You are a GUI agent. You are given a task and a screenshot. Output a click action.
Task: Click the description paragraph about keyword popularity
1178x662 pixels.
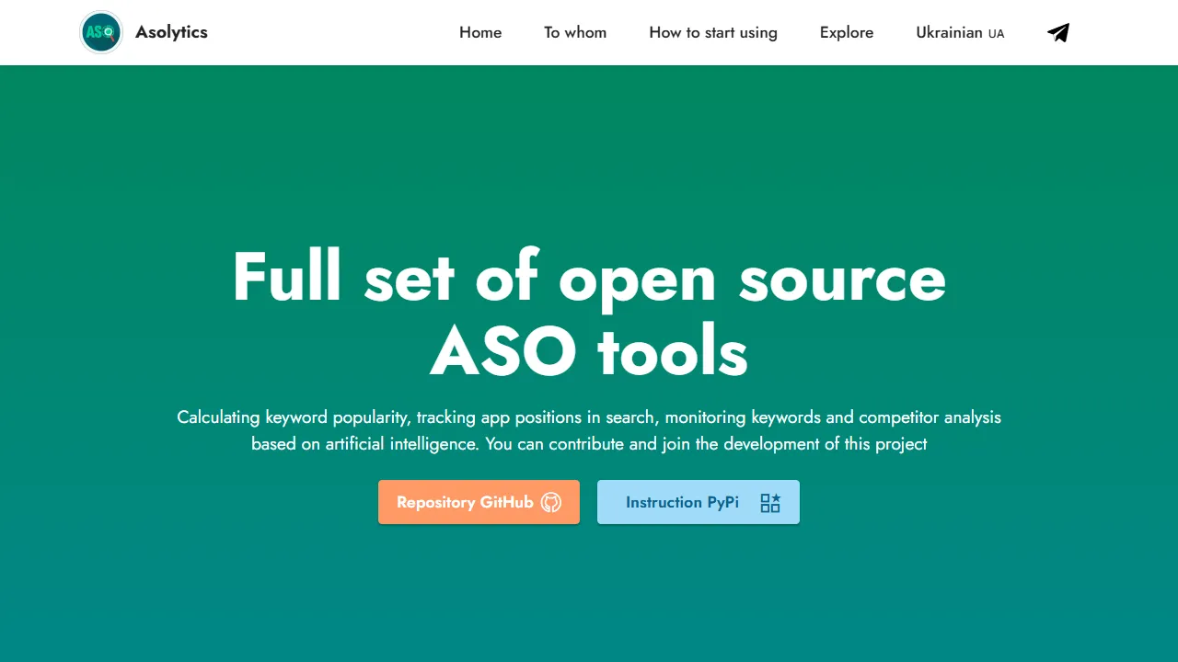[589, 430]
